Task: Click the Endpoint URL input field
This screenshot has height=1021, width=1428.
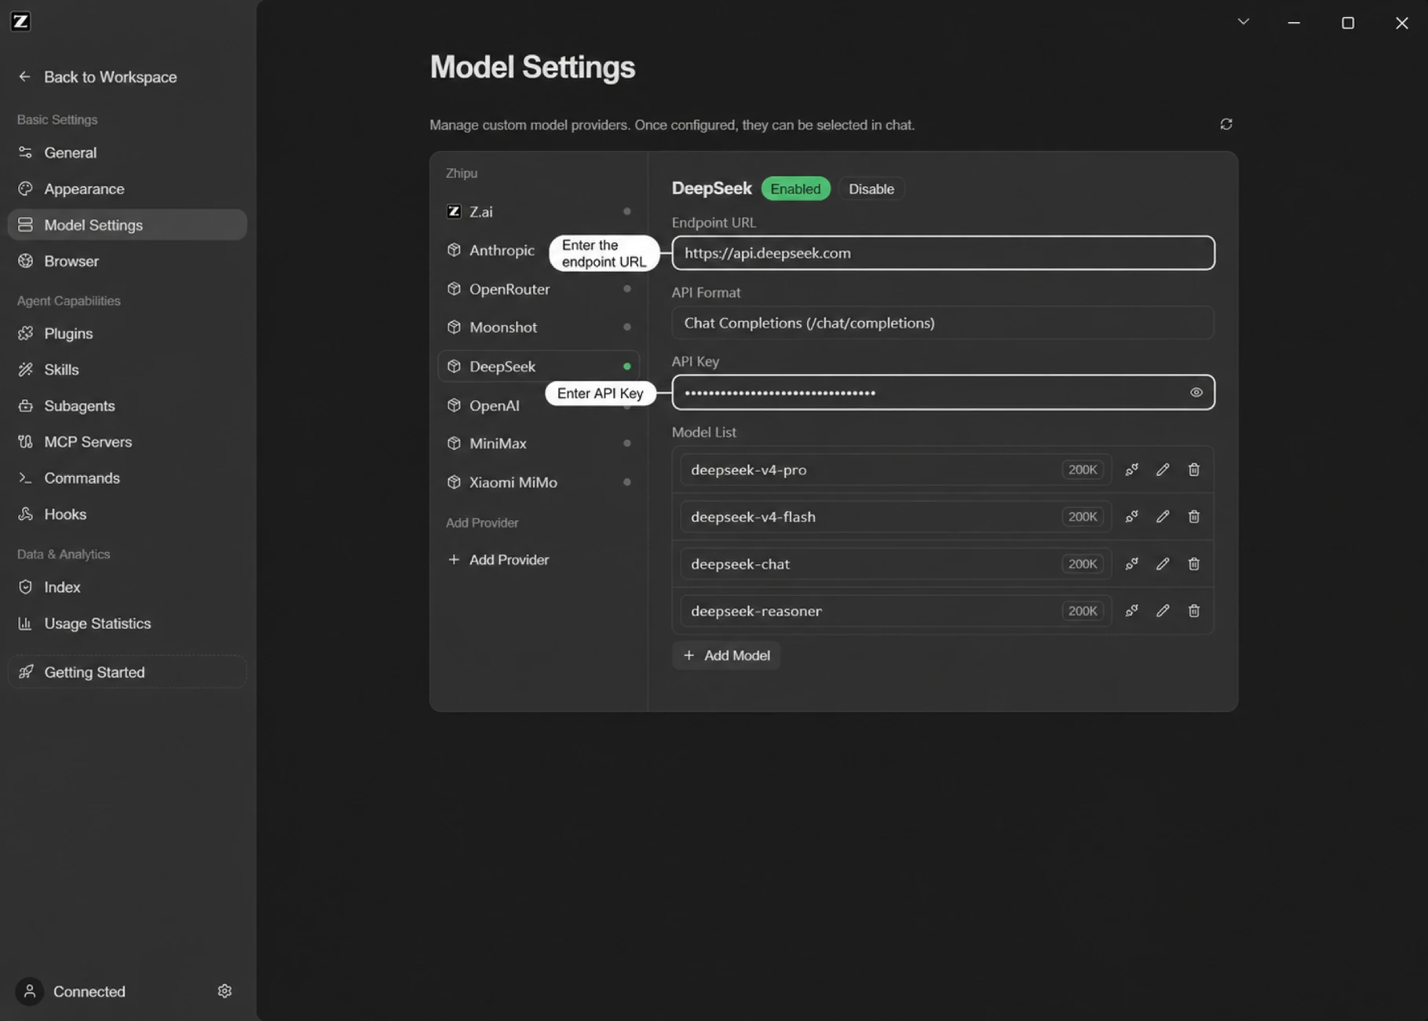Action: coord(943,253)
